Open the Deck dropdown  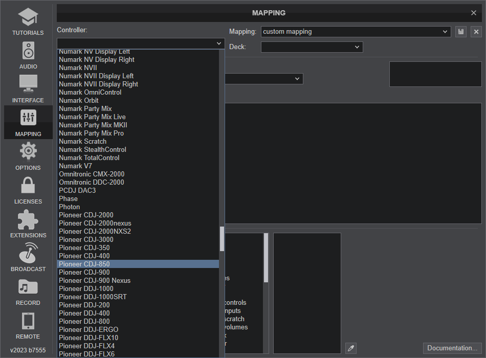312,47
